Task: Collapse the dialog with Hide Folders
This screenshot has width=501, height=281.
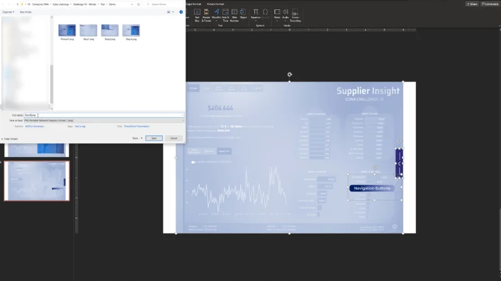Action: point(9,139)
